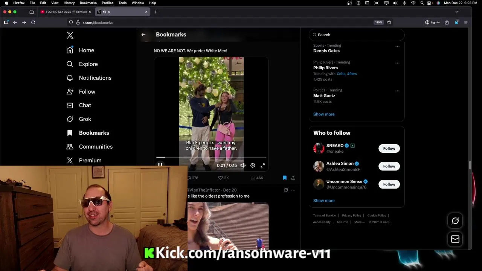Open Communities in the sidebar
The height and width of the screenshot is (271, 482).
coord(90,147)
